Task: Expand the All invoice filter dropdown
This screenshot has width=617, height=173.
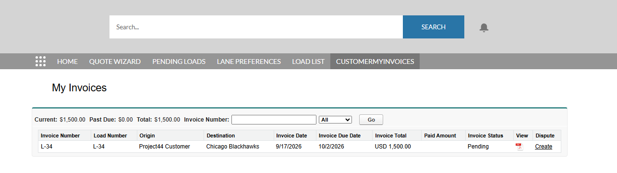Action: [335, 120]
